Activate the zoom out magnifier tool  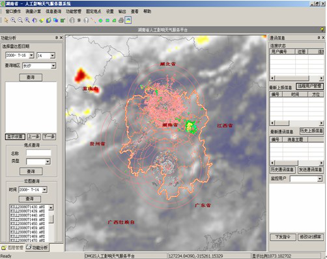pyautogui.click(x=20, y=20)
